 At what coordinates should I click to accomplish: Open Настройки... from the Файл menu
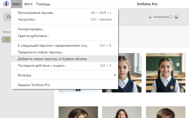[27, 19]
